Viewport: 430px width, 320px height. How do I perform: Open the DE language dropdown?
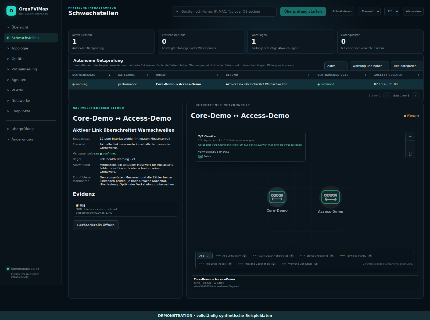tap(392, 11)
